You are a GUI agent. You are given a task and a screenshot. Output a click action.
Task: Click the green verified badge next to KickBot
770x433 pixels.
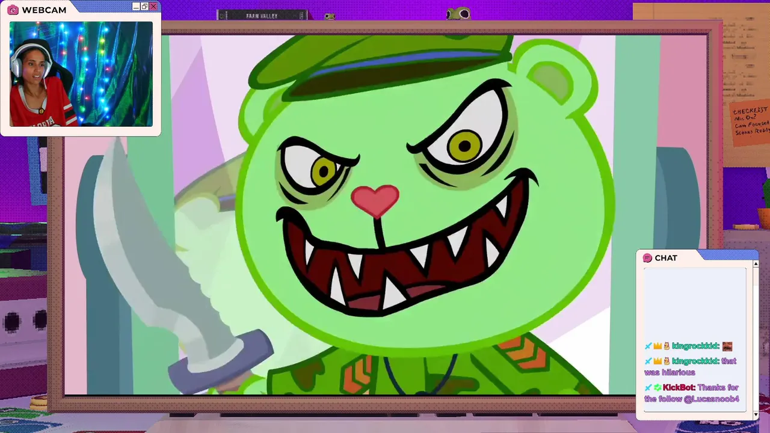tap(658, 387)
